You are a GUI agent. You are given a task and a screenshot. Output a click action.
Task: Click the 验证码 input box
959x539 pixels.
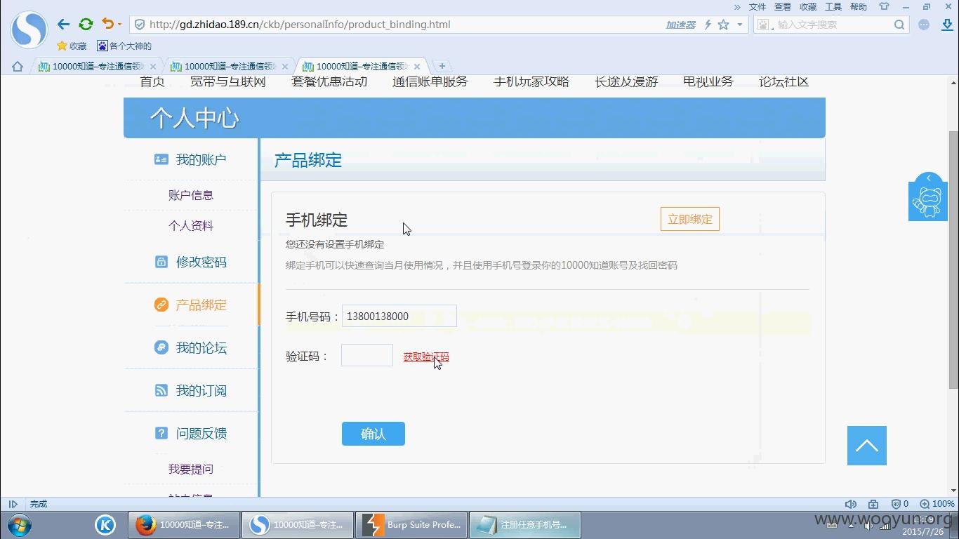pos(367,355)
